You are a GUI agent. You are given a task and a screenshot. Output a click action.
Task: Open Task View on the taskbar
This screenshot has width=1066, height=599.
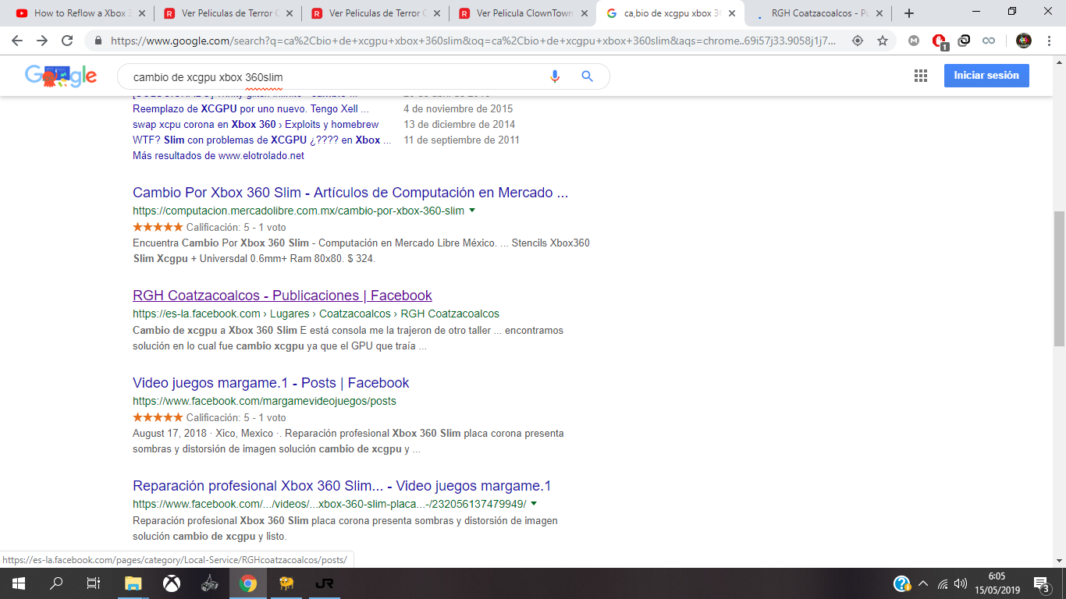(94, 583)
